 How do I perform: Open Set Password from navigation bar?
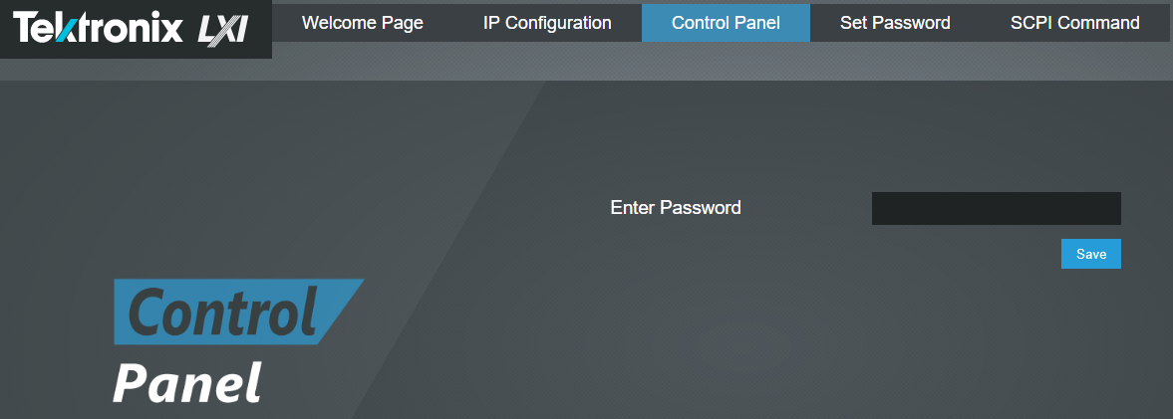click(895, 22)
